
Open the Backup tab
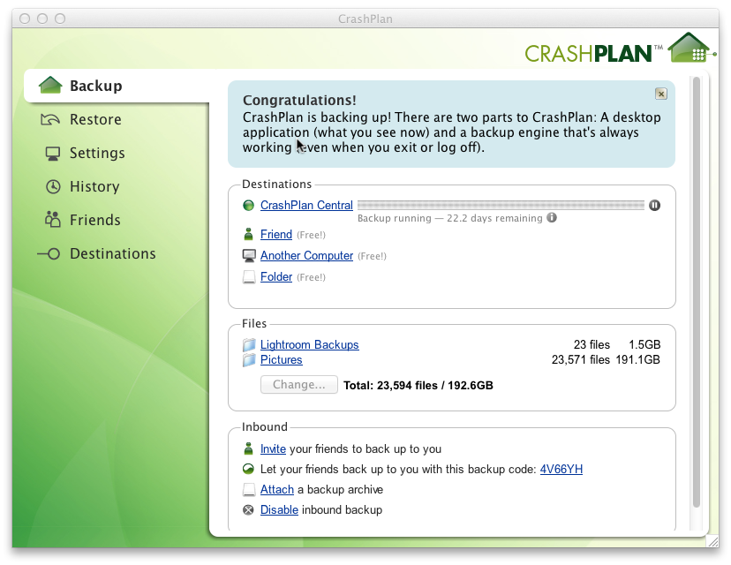click(95, 86)
